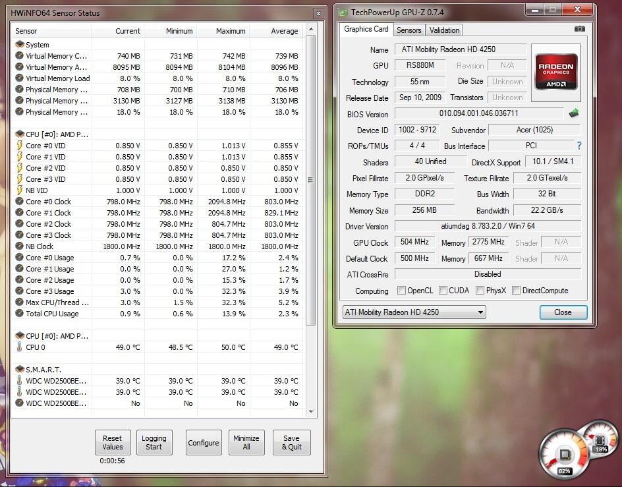This screenshot has width=622, height=487.
Task: Select the Core #3 Clock row
Action: coord(157,235)
